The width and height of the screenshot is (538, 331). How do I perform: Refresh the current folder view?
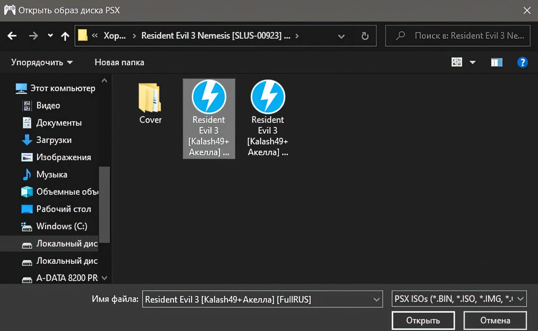(365, 36)
